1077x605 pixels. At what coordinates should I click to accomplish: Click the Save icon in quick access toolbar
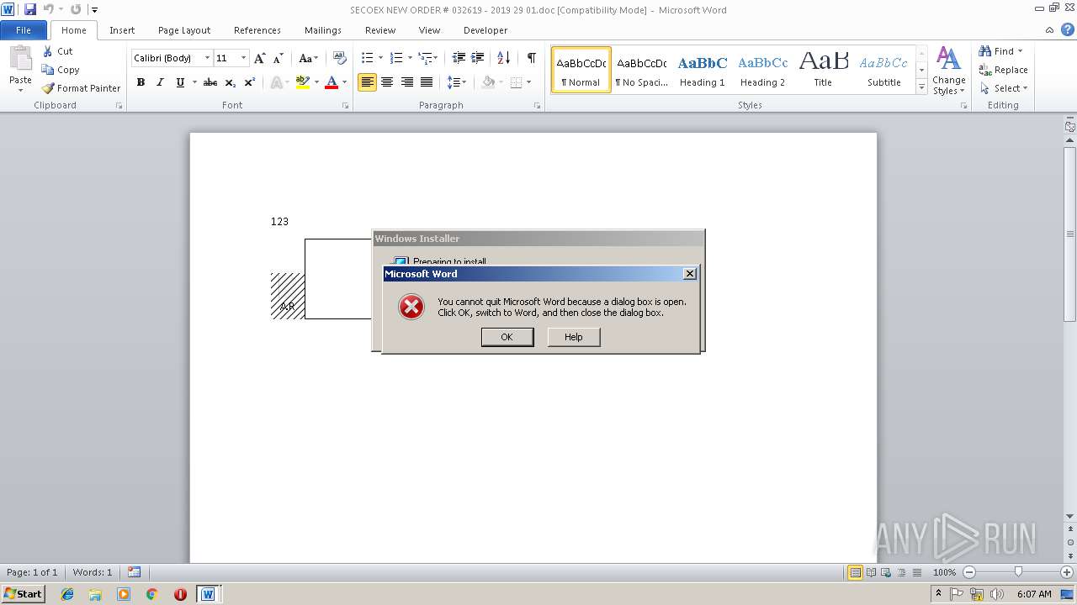[x=30, y=9]
